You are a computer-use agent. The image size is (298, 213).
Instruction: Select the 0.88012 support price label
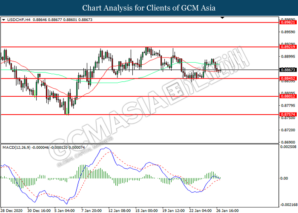288,96
